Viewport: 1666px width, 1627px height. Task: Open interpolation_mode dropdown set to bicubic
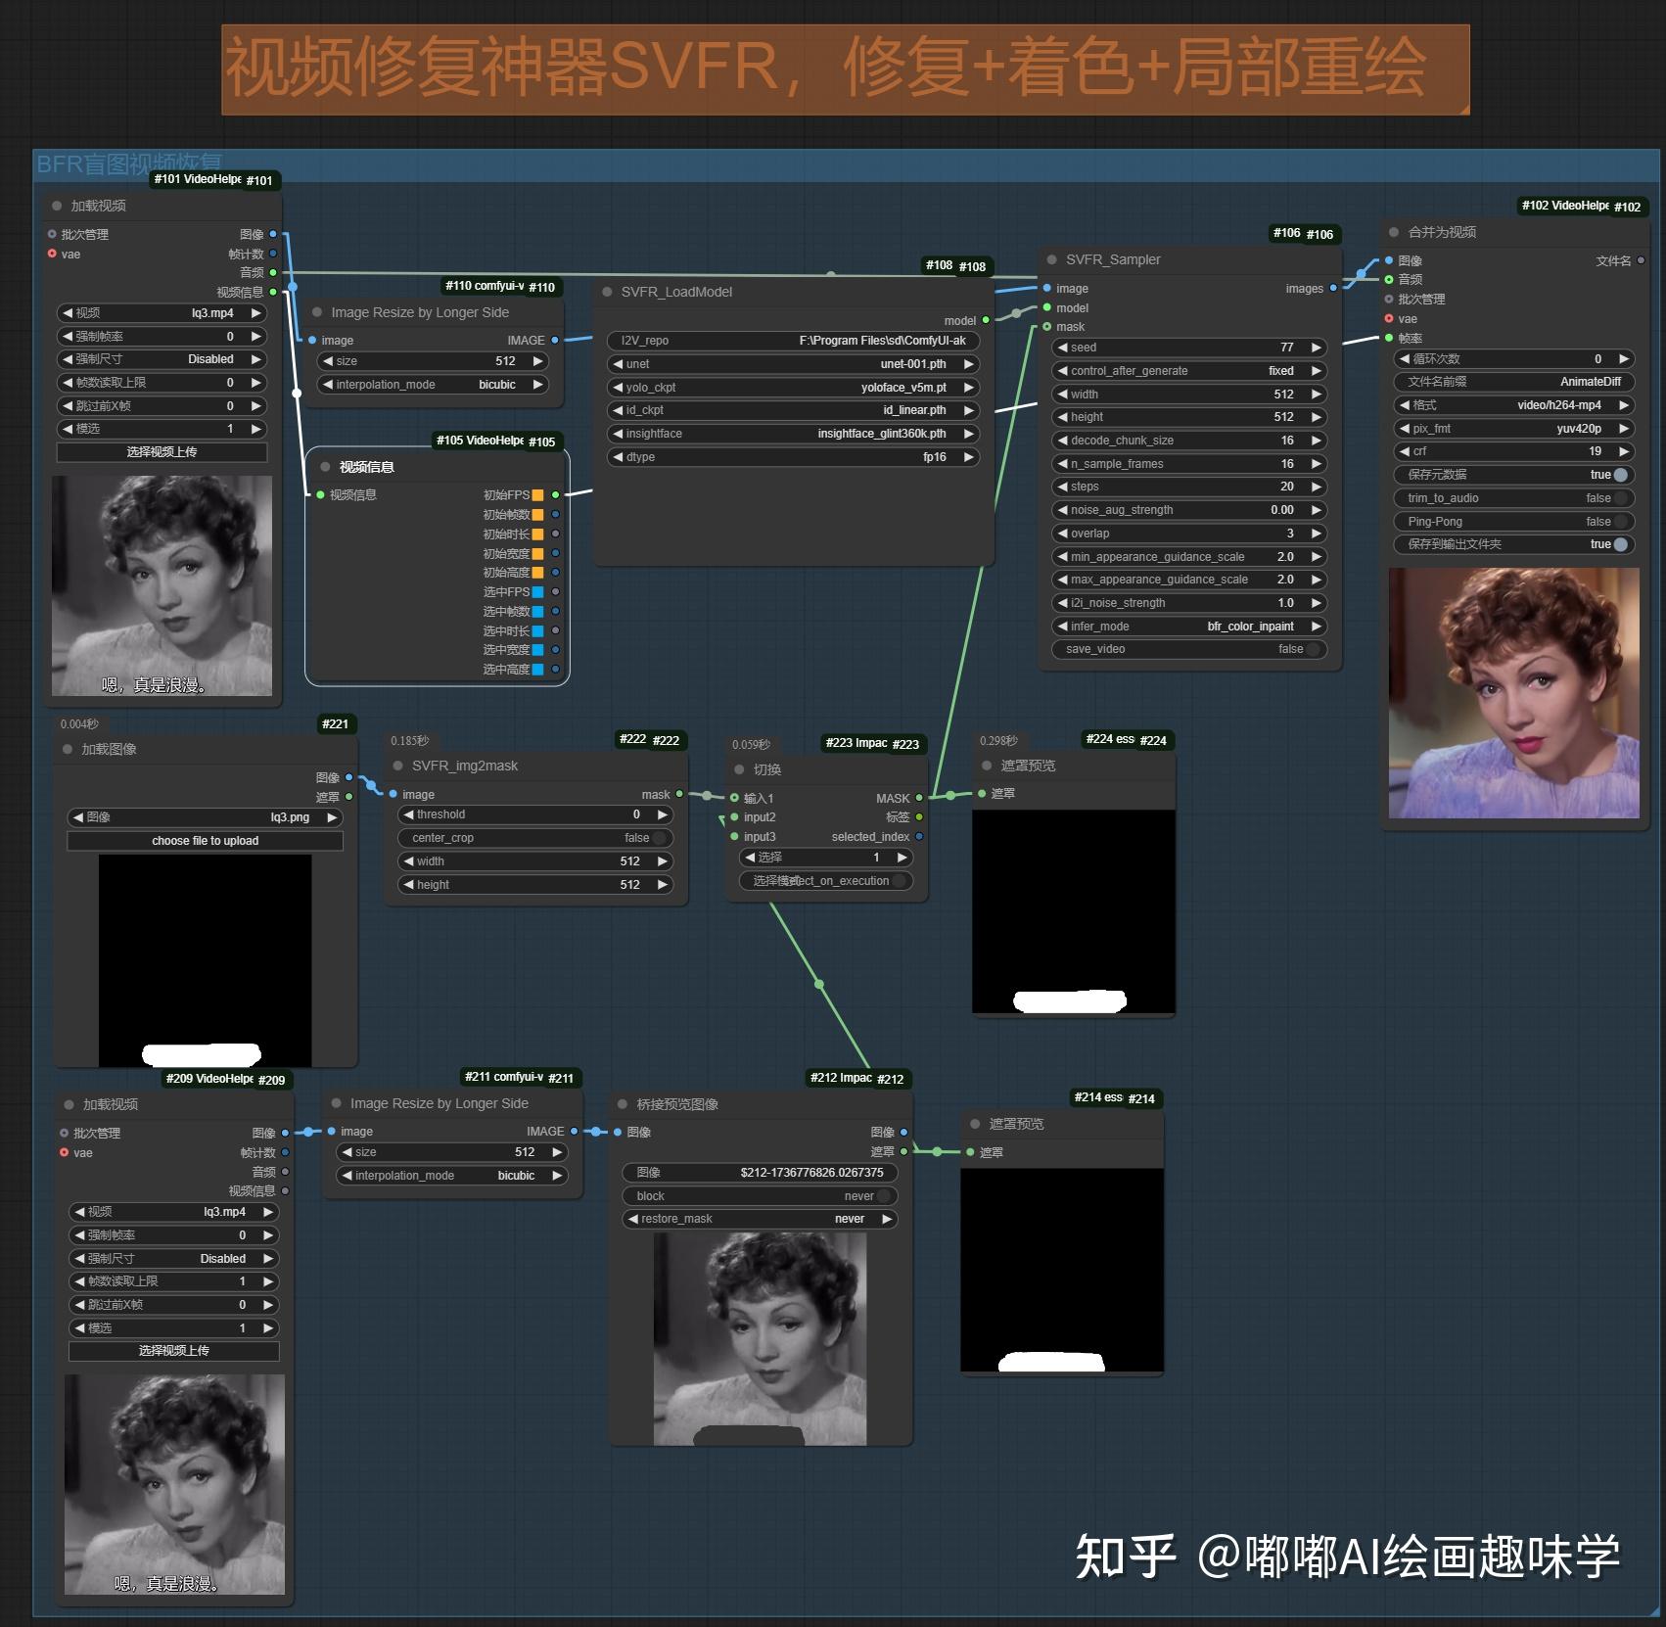tap(434, 384)
